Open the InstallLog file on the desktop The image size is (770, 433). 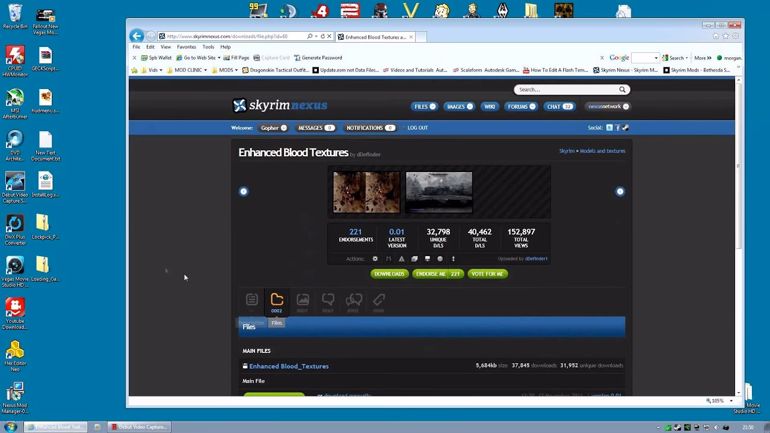[45, 185]
